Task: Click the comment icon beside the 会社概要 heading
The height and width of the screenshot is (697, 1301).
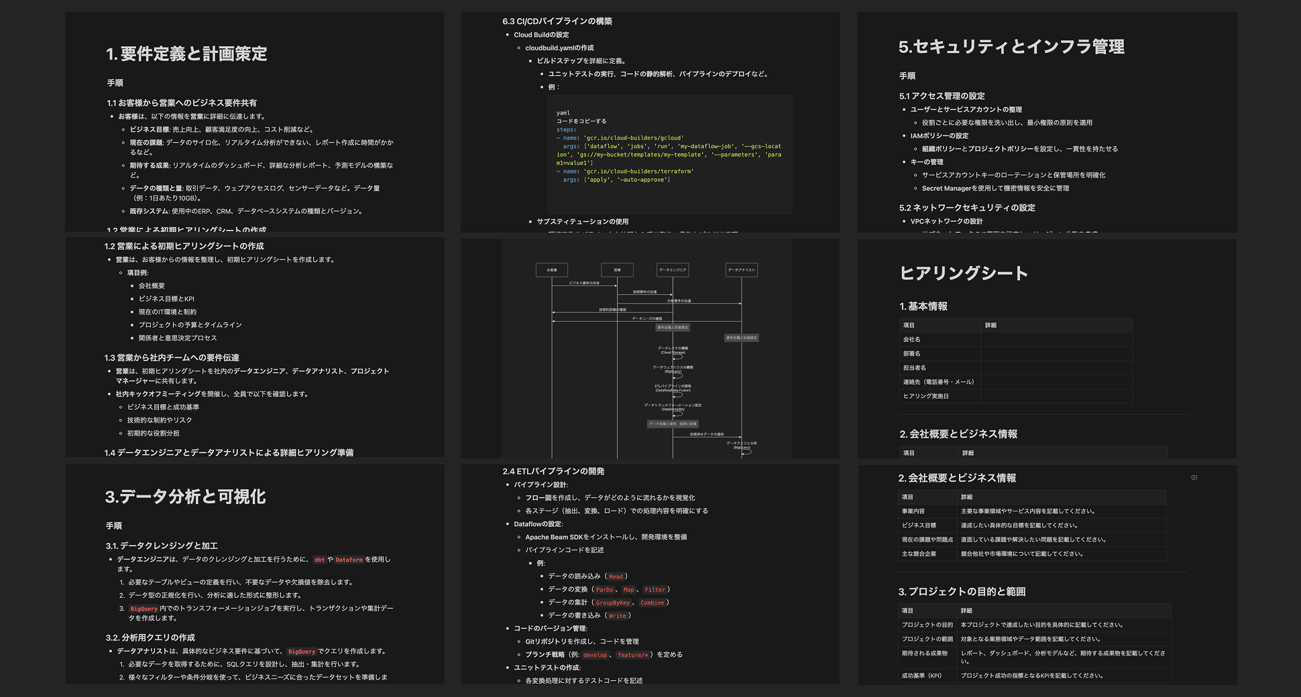Action: (x=1194, y=478)
